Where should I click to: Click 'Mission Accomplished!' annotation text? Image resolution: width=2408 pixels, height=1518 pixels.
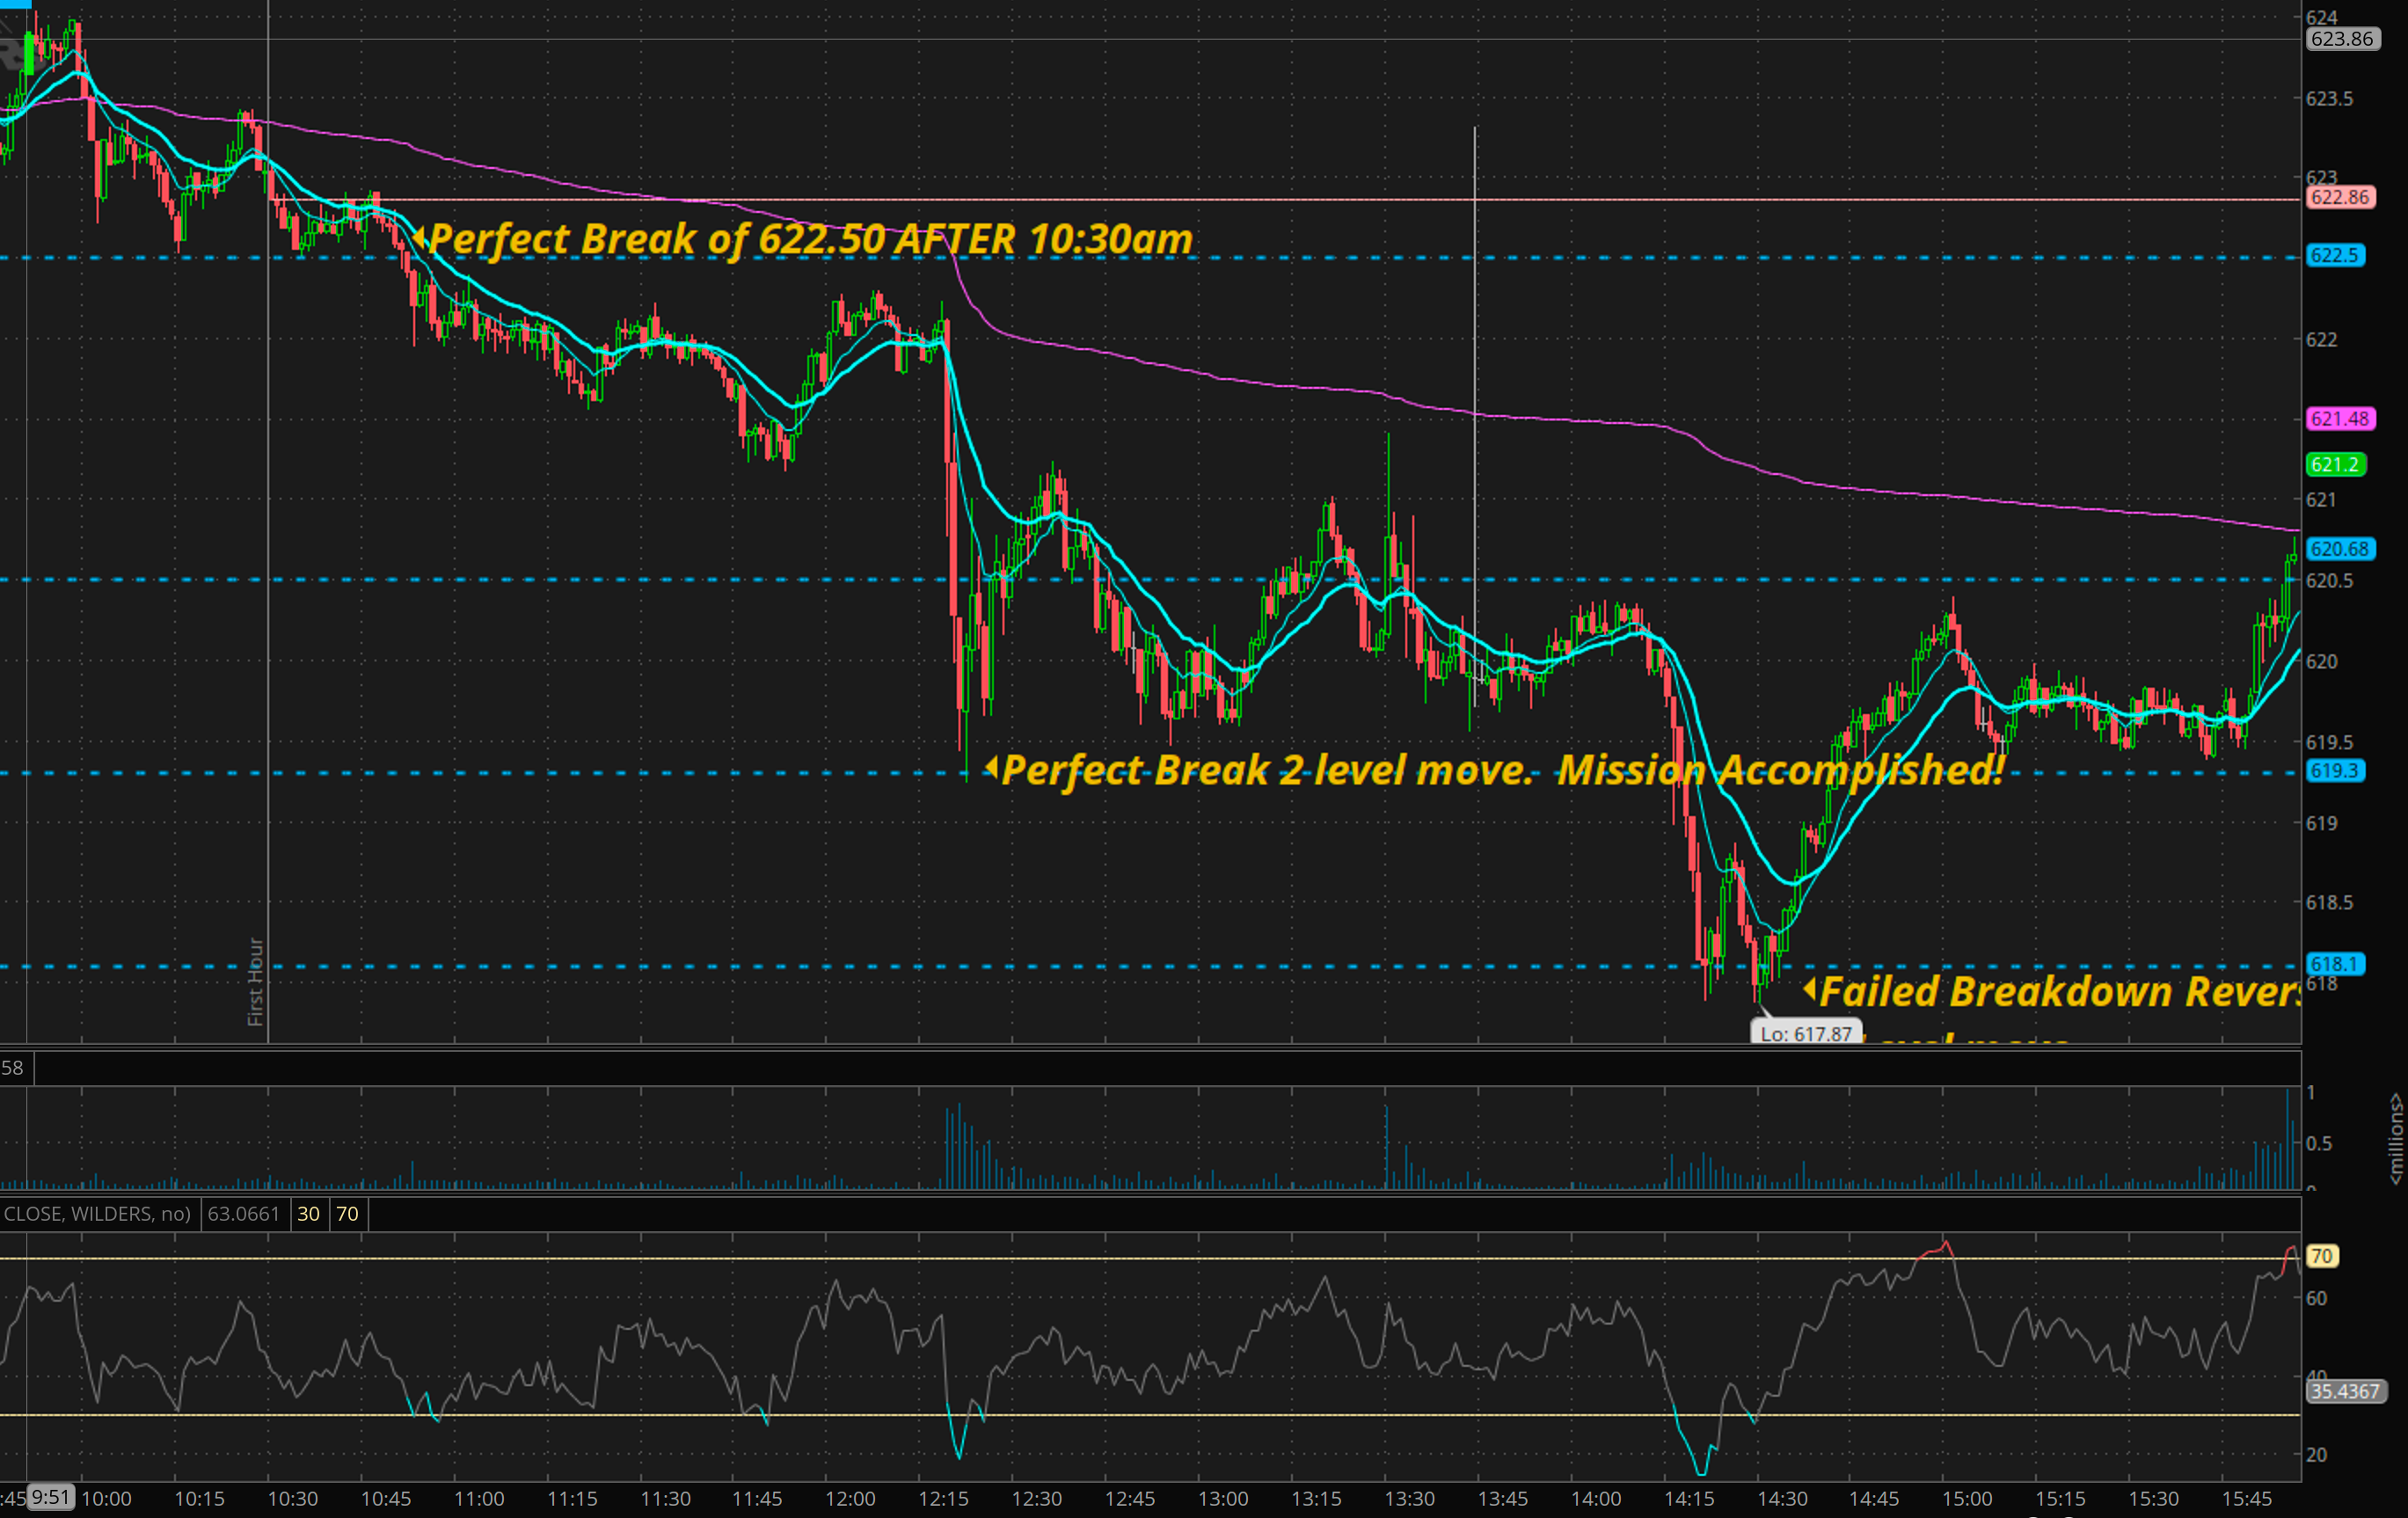coord(1780,770)
